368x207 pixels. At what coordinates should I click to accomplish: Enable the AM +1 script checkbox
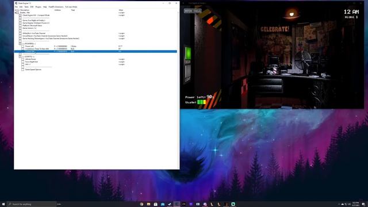23,64
